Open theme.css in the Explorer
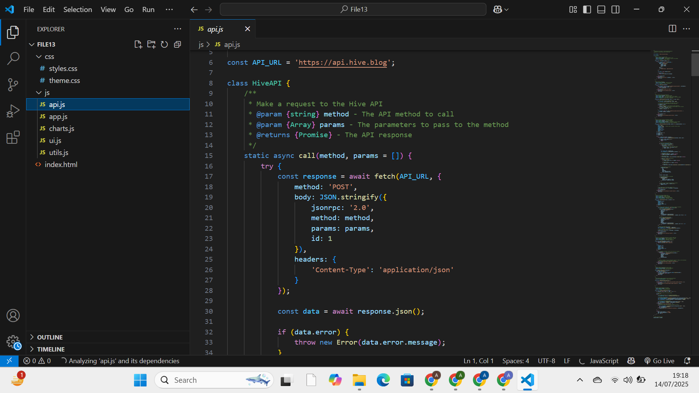Screen dimensions: 699x393 pos(108,80)
